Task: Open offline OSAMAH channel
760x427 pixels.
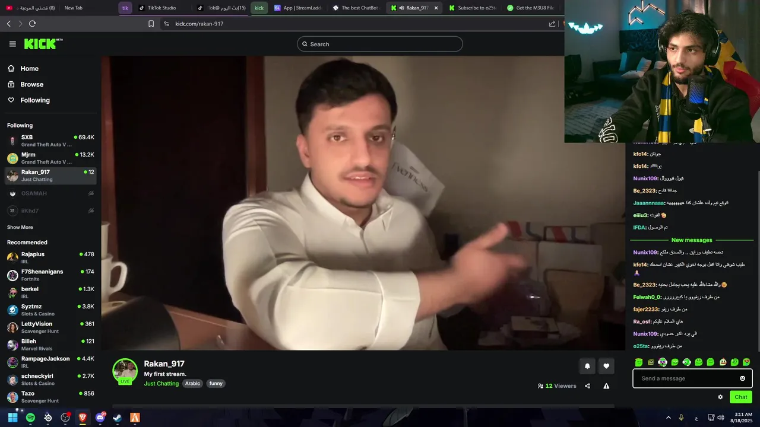Action: [x=50, y=193]
